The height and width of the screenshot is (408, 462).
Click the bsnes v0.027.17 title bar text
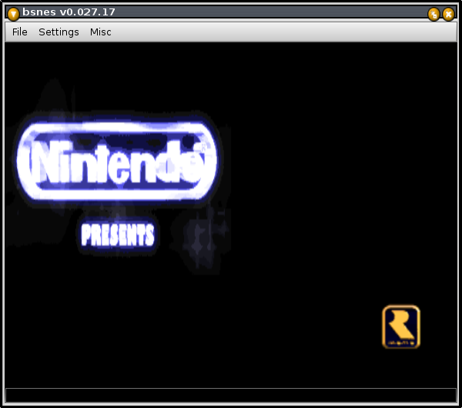[69, 12]
